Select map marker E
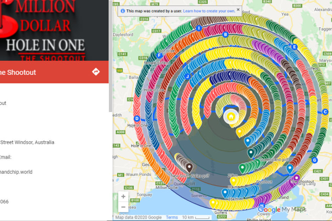 [x=294, y=47]
